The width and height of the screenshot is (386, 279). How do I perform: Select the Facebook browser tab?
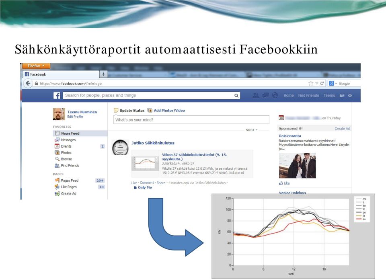(61, 74)
